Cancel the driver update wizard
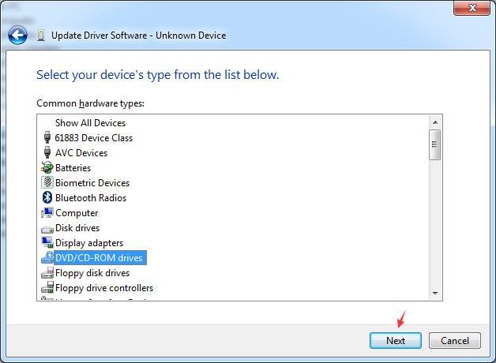This screenshot has width=496, height=363. pos(454,341)
